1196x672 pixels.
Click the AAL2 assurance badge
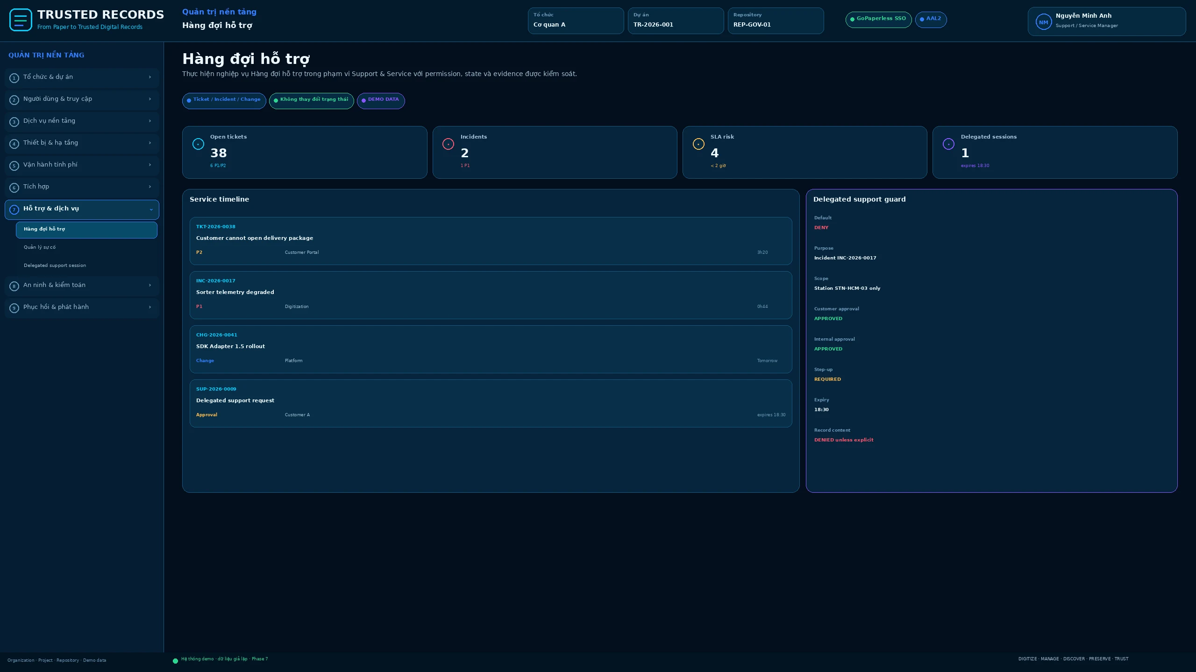coord(931,20)
